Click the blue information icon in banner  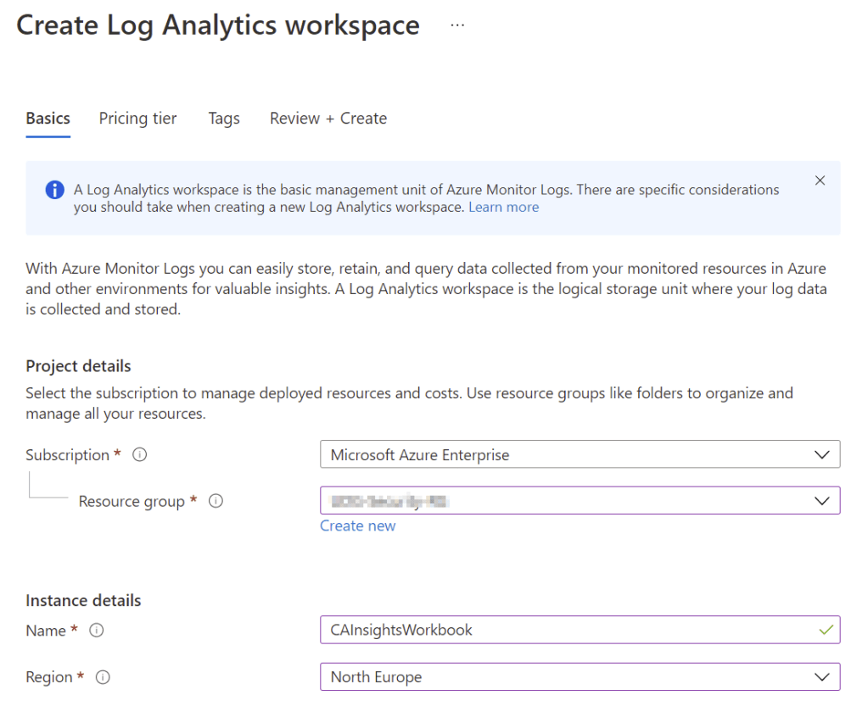tap(54, 190)
